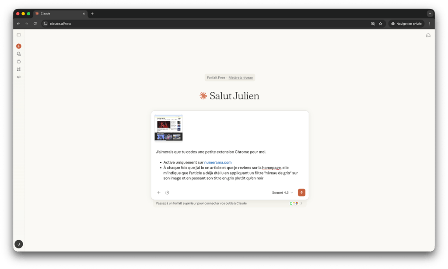Viewport: 448px width, 269px height.
Task: Send the message with the orange arrow
Action: pyautogui.click(x=301, y=192)
